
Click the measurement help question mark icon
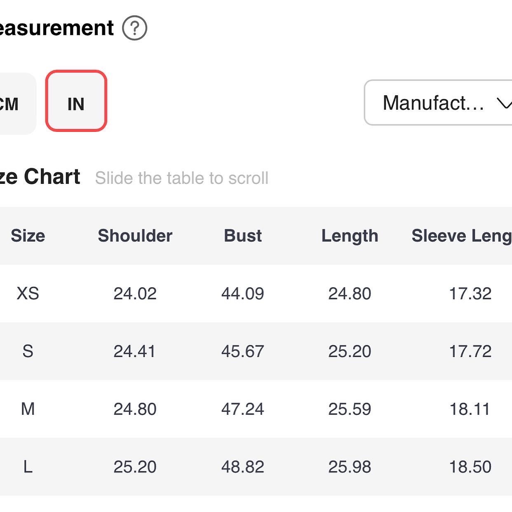click(134, 28)
